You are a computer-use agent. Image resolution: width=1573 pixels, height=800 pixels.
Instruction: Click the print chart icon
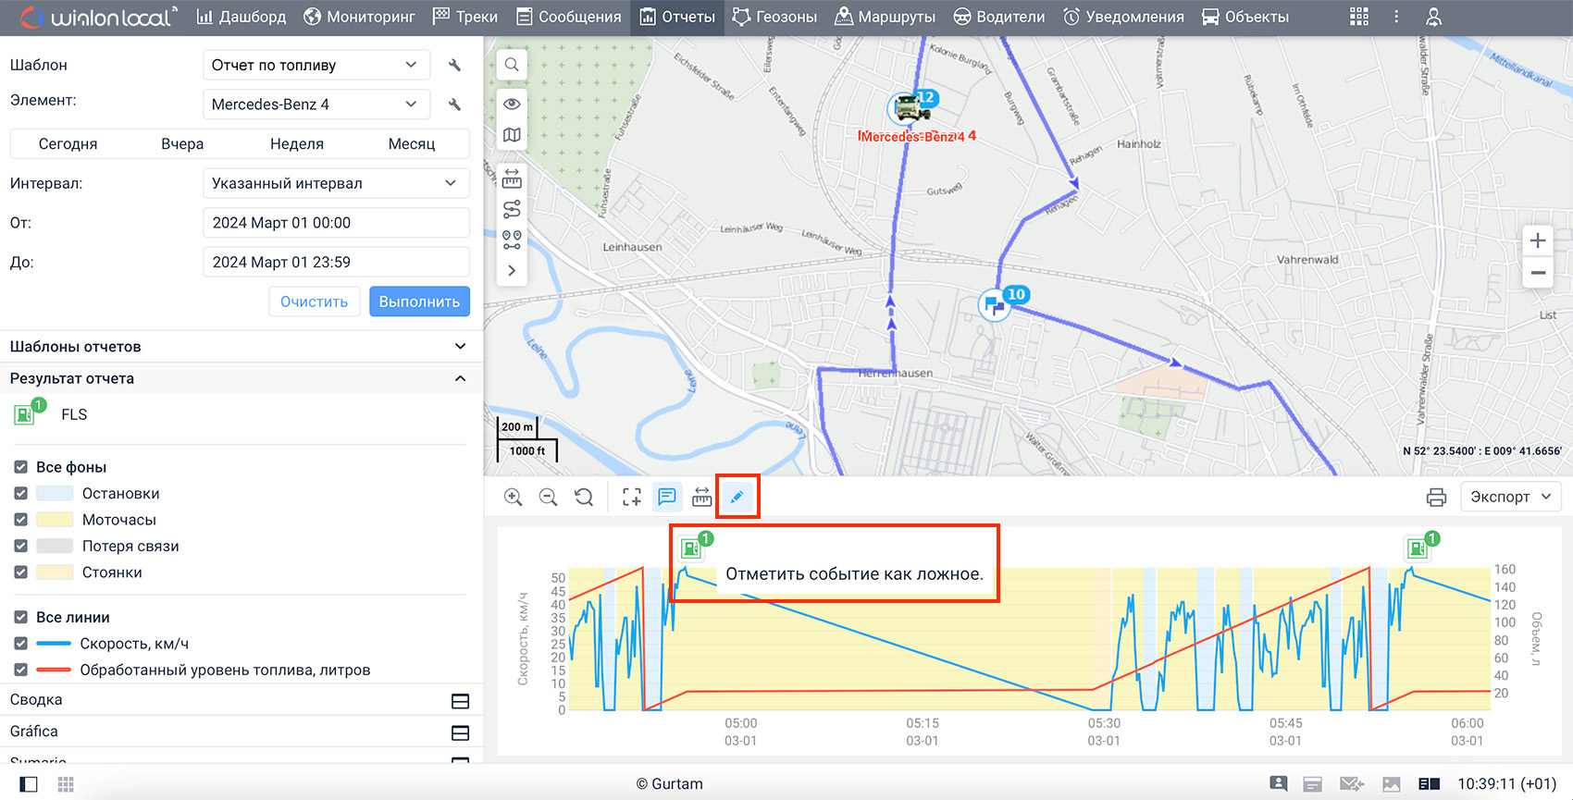[x=1436, y=497]
